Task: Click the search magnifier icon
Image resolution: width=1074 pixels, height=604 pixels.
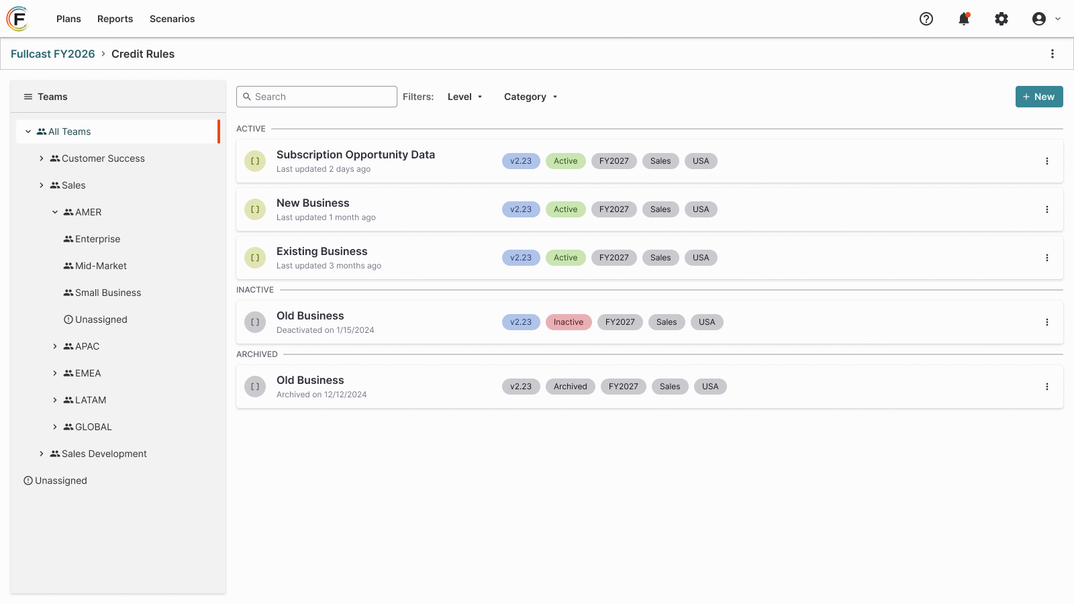Action: [247, 97]
